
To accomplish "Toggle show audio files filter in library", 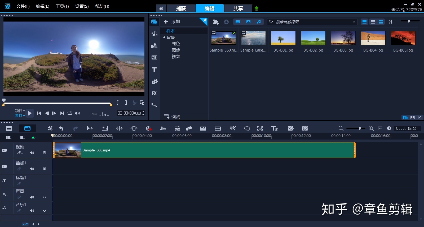I will pyautogui.click(x=259, y=22).
